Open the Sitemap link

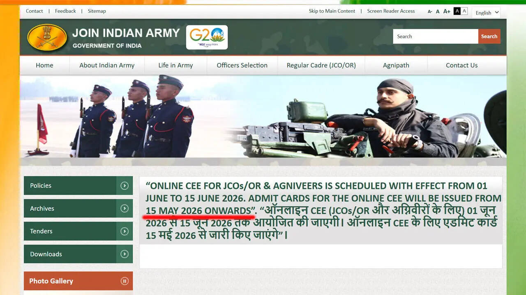click(x=97, y=11)
